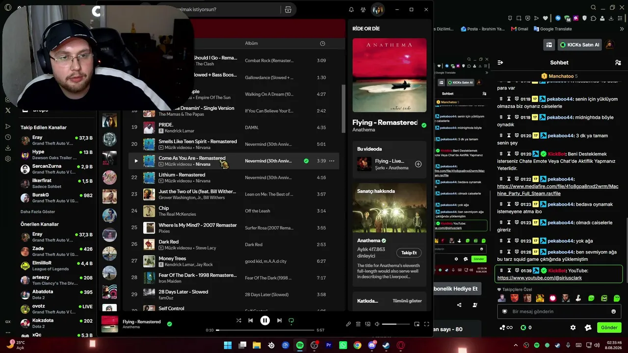Open SercanZurna channel in the sidebar
The width and height of the screenshot is (628, 353).
pos(56,169)
